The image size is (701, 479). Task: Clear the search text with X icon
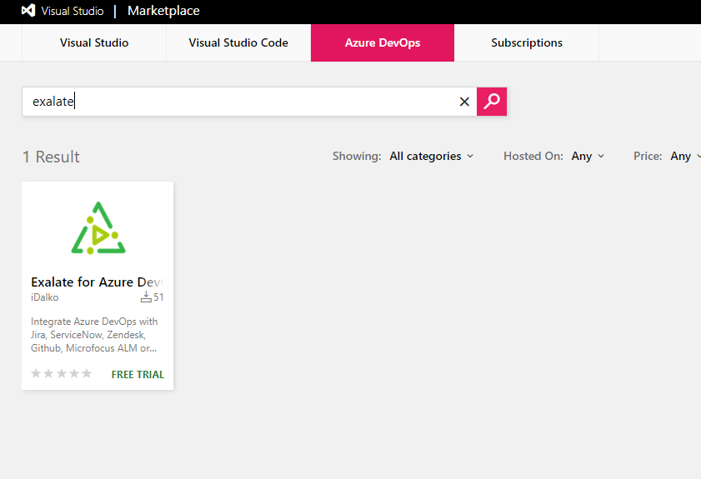(x=464, y=102)
